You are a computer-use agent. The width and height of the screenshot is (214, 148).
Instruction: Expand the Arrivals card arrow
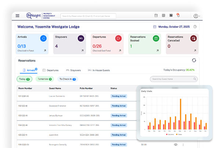click(x=45, y=51)
